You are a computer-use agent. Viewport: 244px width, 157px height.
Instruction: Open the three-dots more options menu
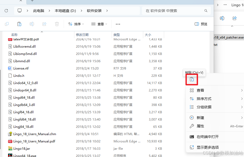(118, 24)
